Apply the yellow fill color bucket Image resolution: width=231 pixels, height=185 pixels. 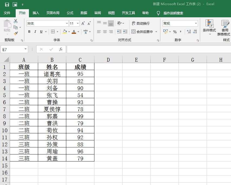tap(65, 32)
